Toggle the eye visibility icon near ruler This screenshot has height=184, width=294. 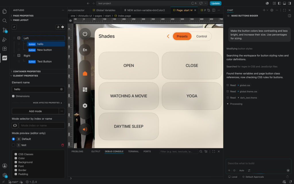click(71, 21)
